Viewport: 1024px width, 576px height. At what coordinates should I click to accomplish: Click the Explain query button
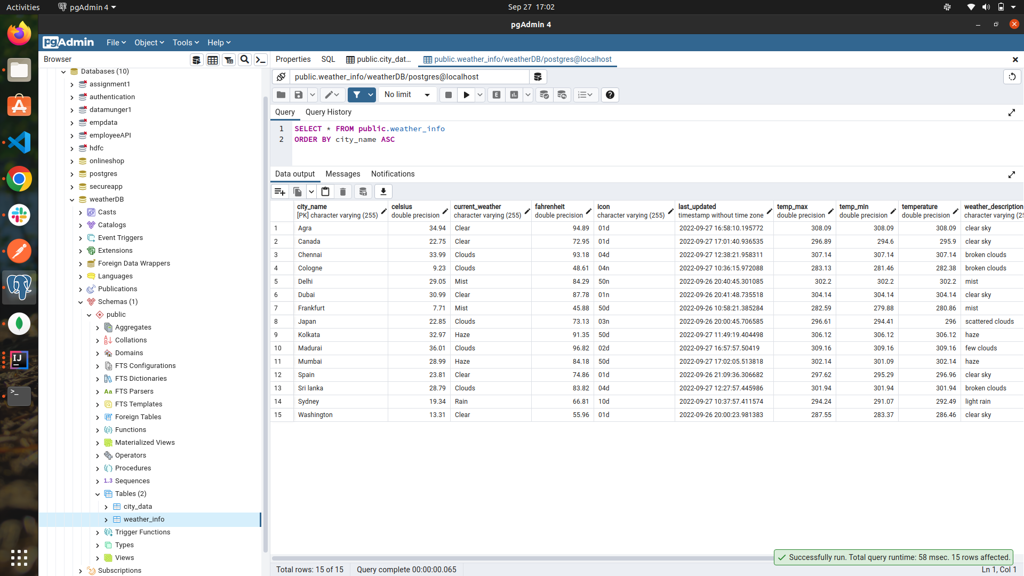497,95
